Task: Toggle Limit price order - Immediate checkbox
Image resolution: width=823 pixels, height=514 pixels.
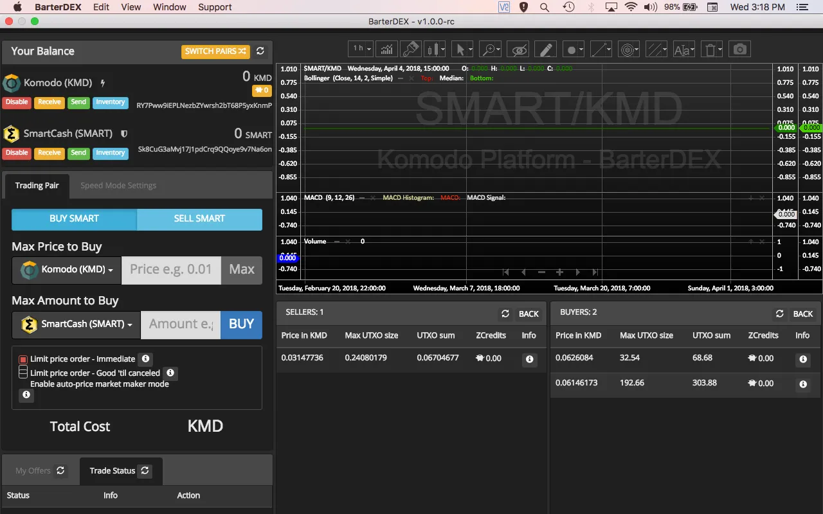Action: pyautogui.click(x=23, y=359)
